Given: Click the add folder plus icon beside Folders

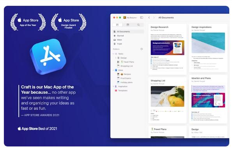Looking at the screenshot, I should 142,49.
